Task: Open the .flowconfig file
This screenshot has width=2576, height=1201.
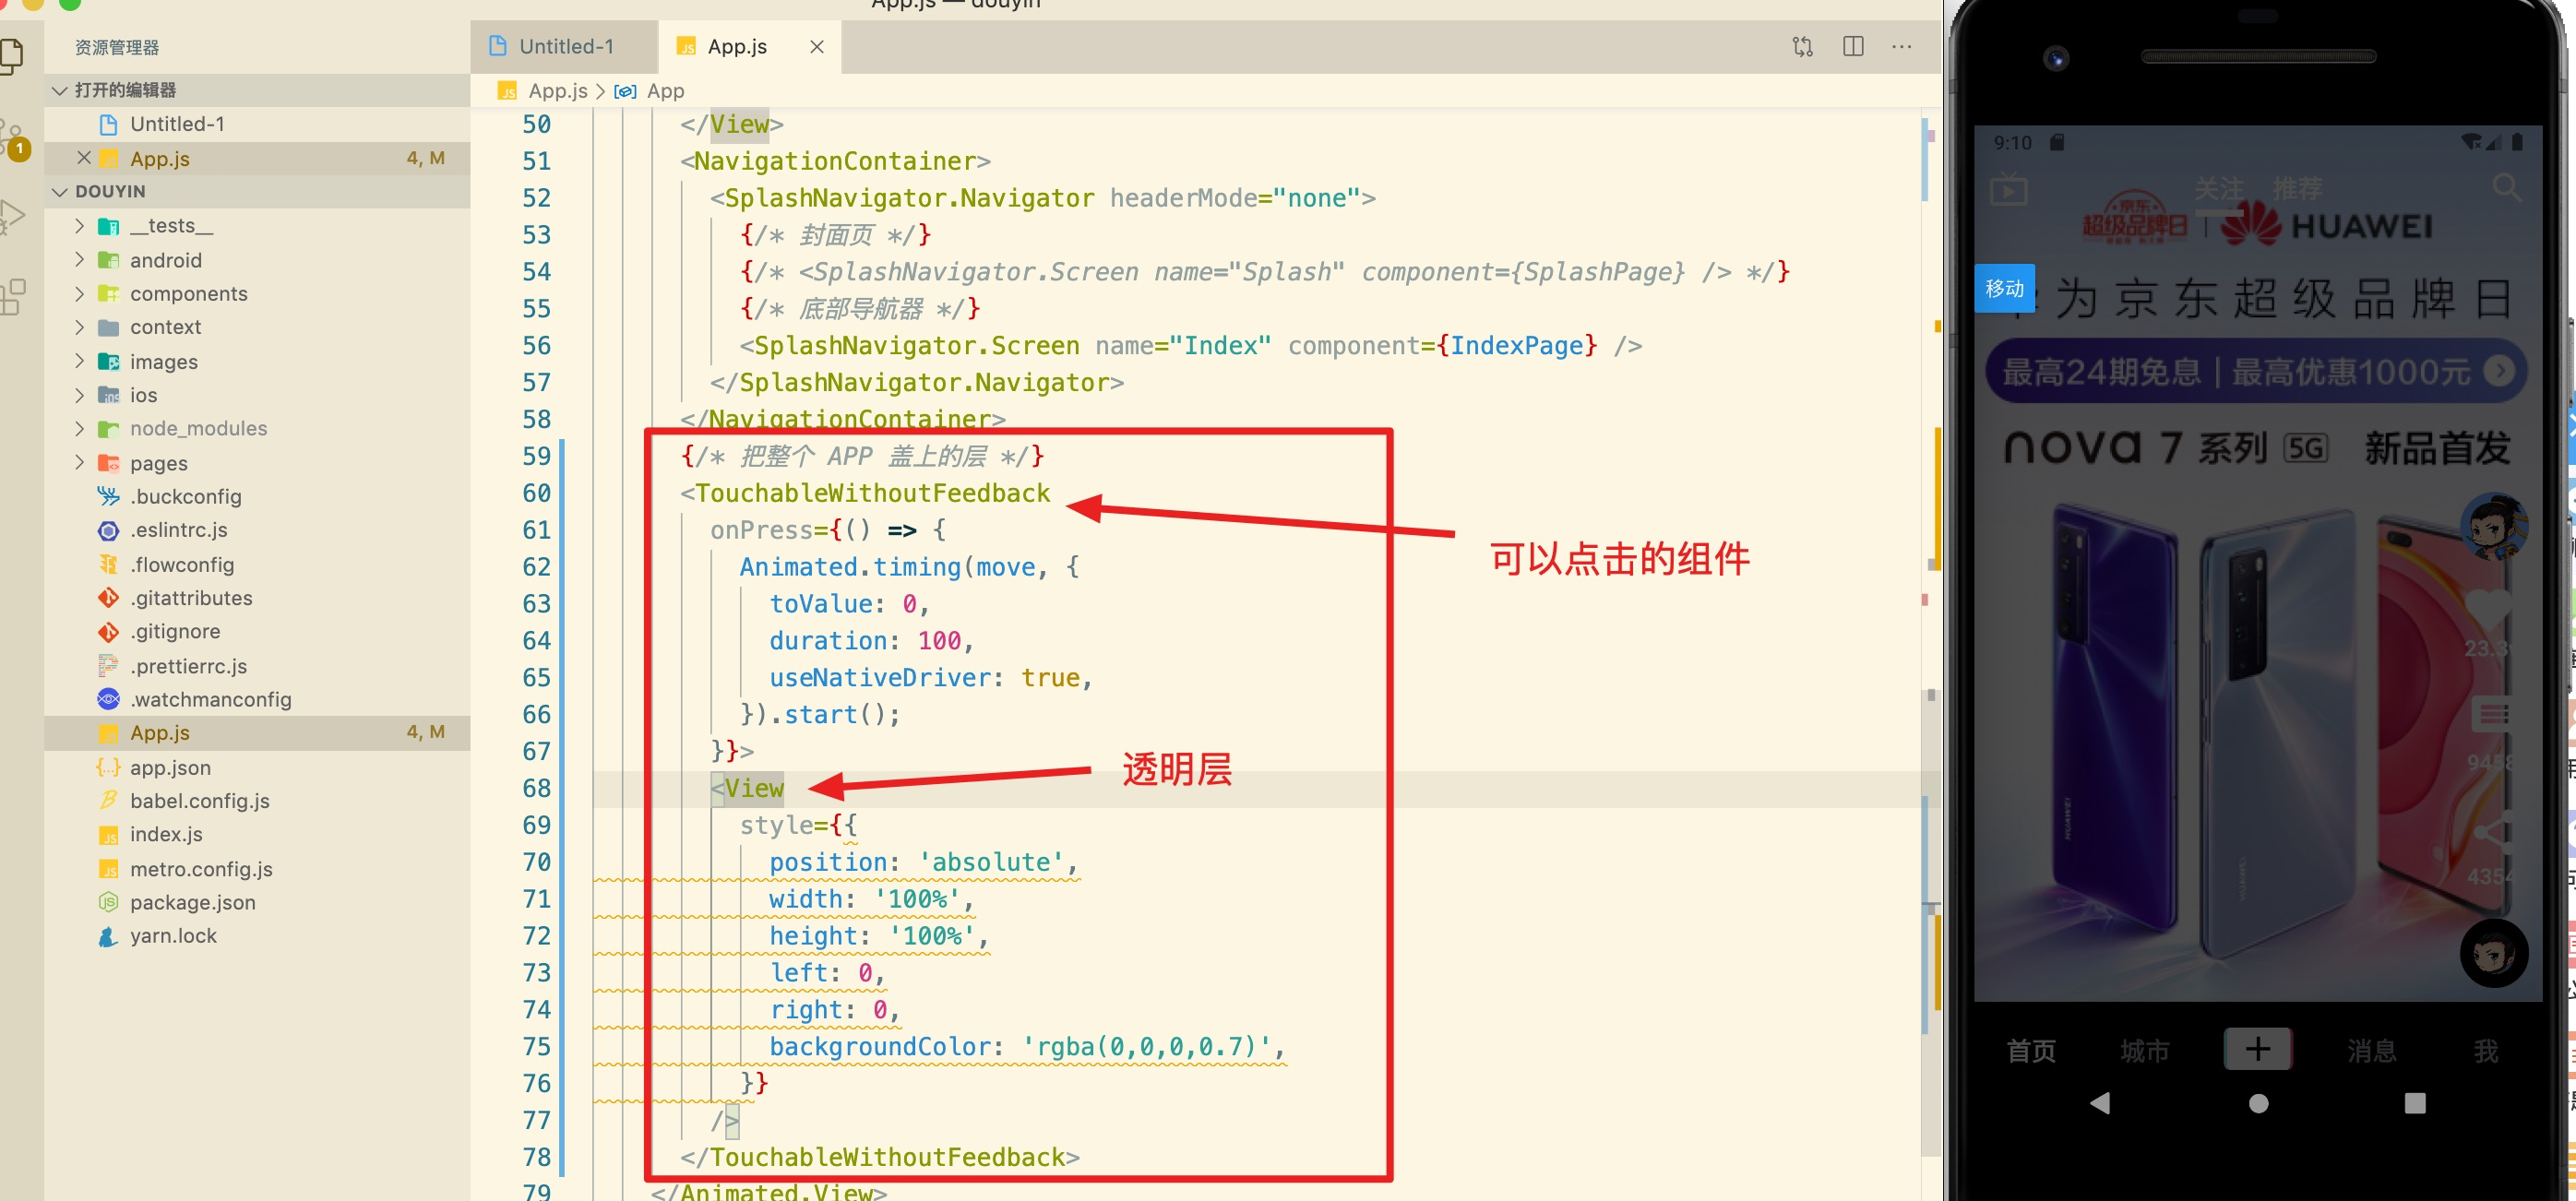Action: point(258,564)
